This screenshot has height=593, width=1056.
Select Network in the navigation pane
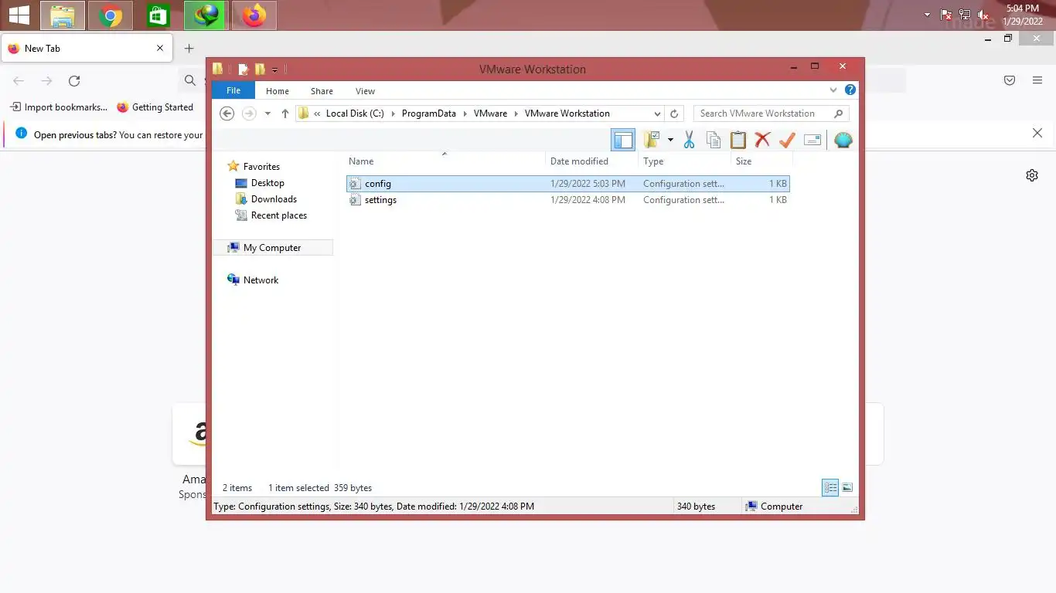pos(261,280)
